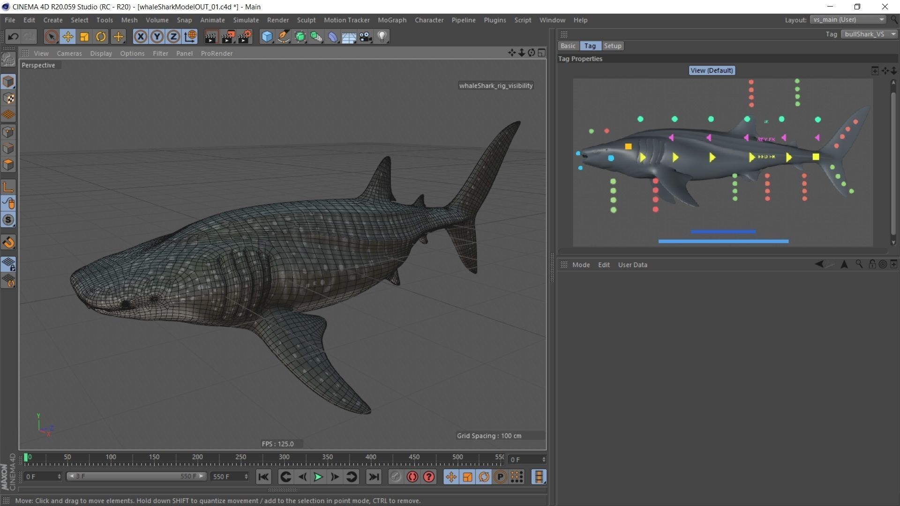The height and width of the screenshot is (506, 900).
Task: Click the 0 F start frame stepper
Action: click(59, 476)
